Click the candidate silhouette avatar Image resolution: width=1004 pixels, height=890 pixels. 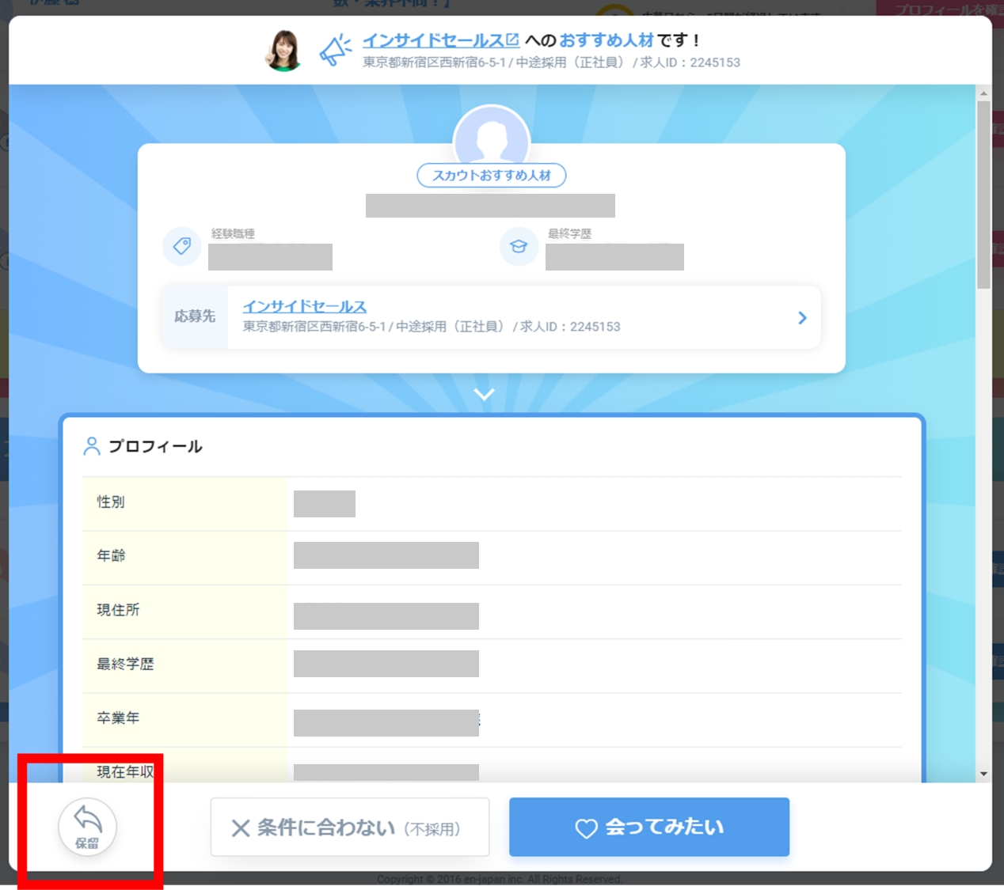(x=492, y=134)
